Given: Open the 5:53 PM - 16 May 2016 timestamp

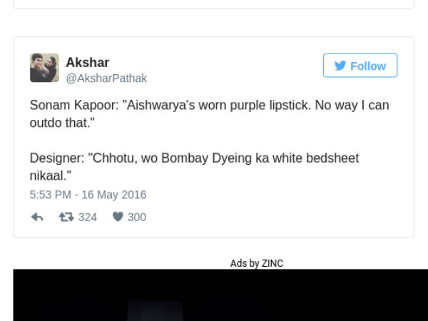Looking at the screenshot, I should [88, 194].
